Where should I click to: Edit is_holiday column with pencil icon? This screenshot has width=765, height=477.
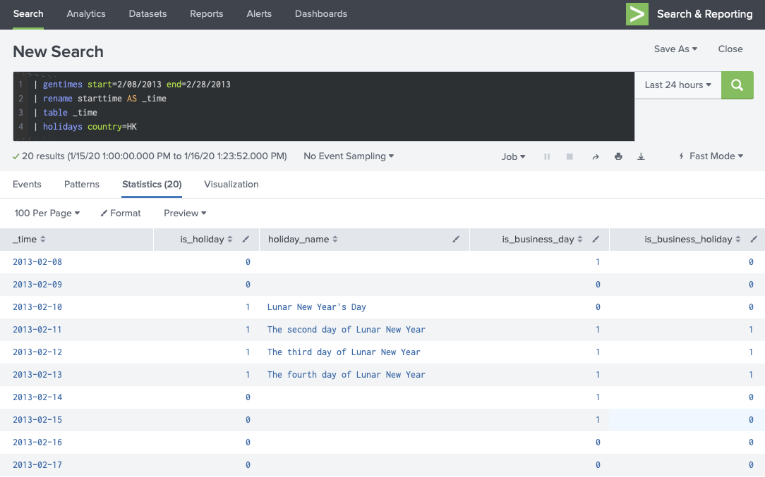[246, 240]
